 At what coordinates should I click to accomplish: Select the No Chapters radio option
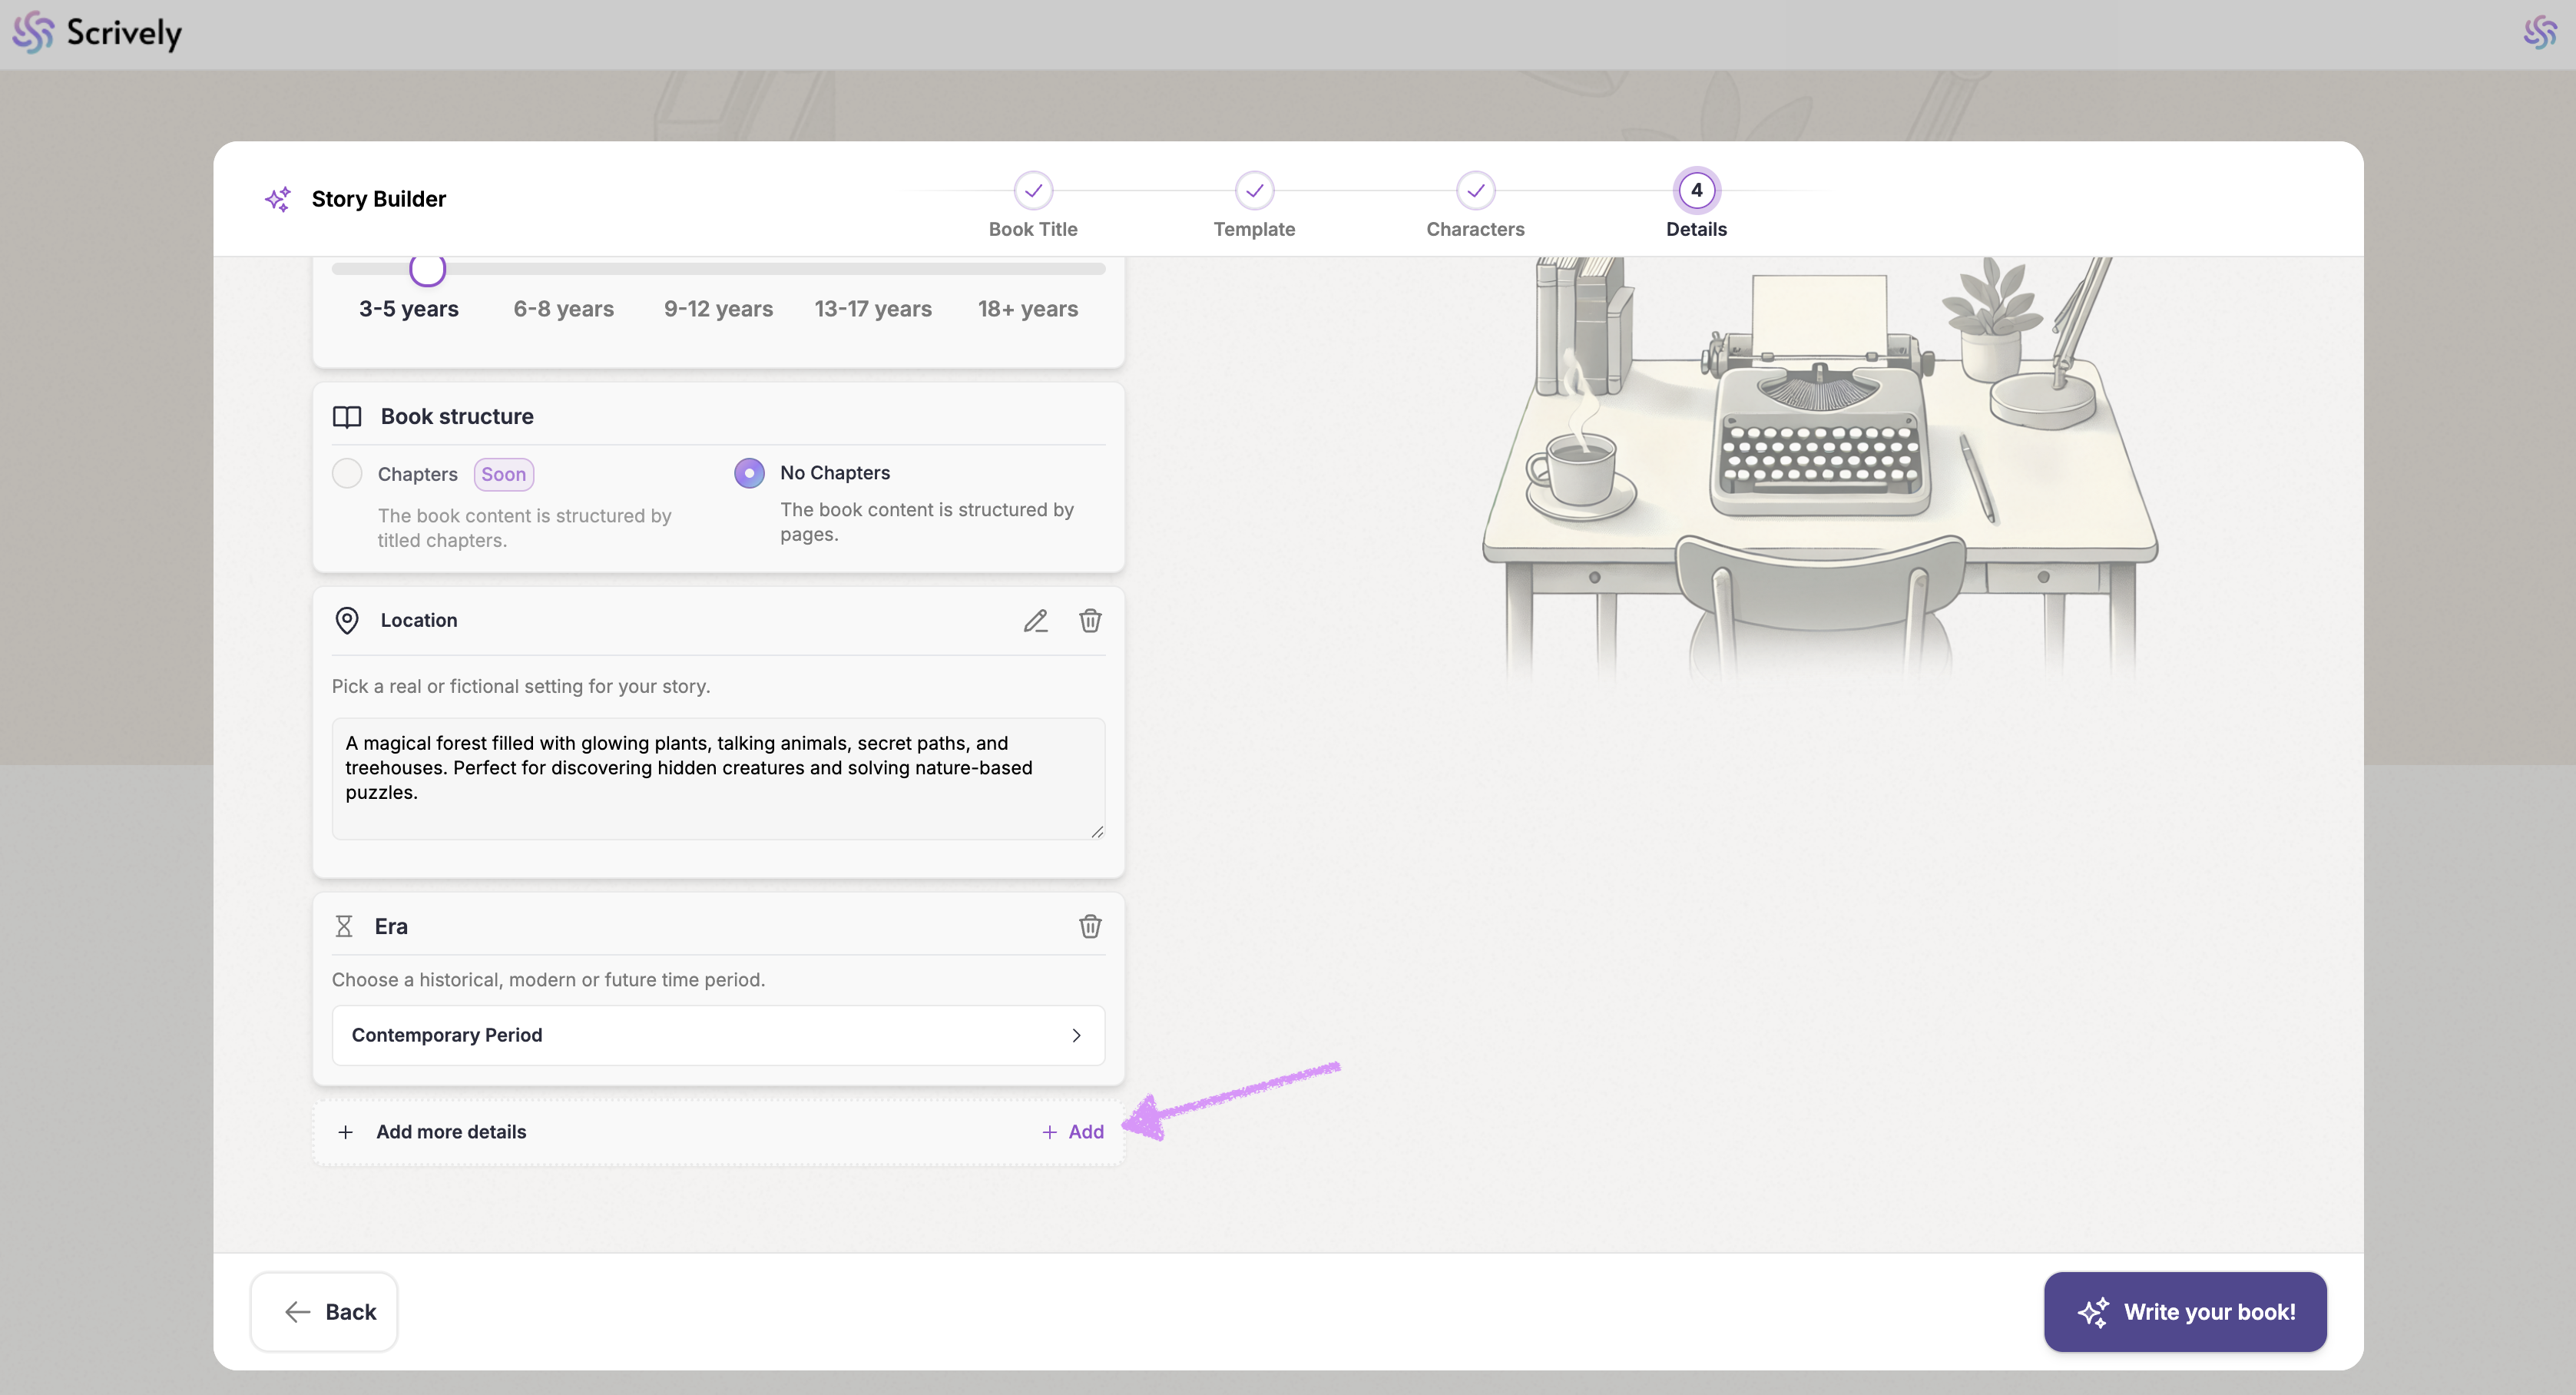click(749, 473)
